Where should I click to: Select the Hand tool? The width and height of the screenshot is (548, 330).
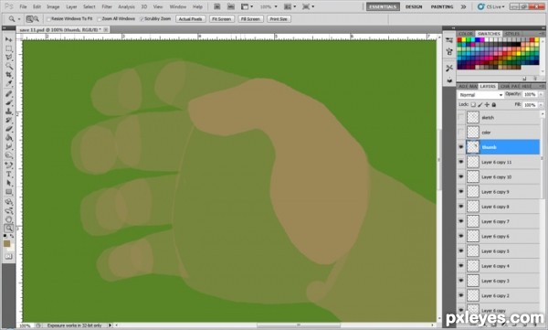point(9,219)
